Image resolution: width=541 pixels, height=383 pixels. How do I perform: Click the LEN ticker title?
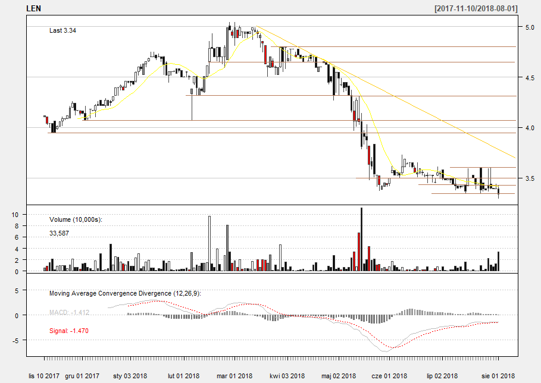(34, 8)
